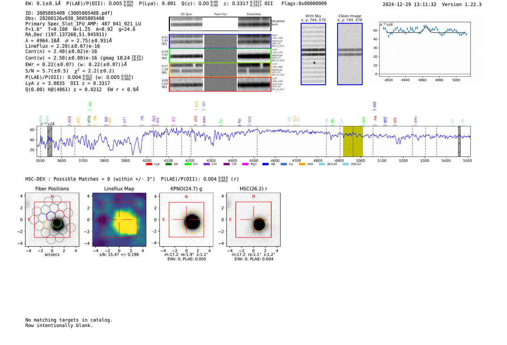Click the hatched gray band near 5460 Å
The width and height of the screenshot is (507, 345).
click(459, 141)
